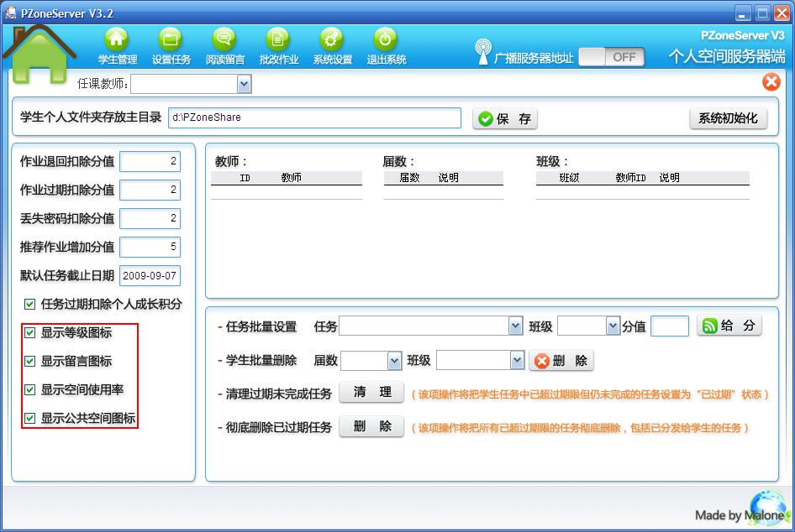Screen dimensions: 795x532
Task: Click the orange close X icon
Action: [771, 82]
